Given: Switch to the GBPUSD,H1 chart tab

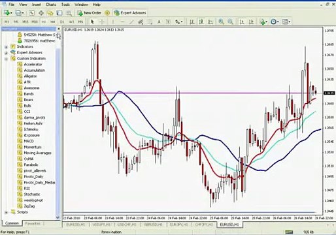Looking at the screenshot, I should [153, 225].
